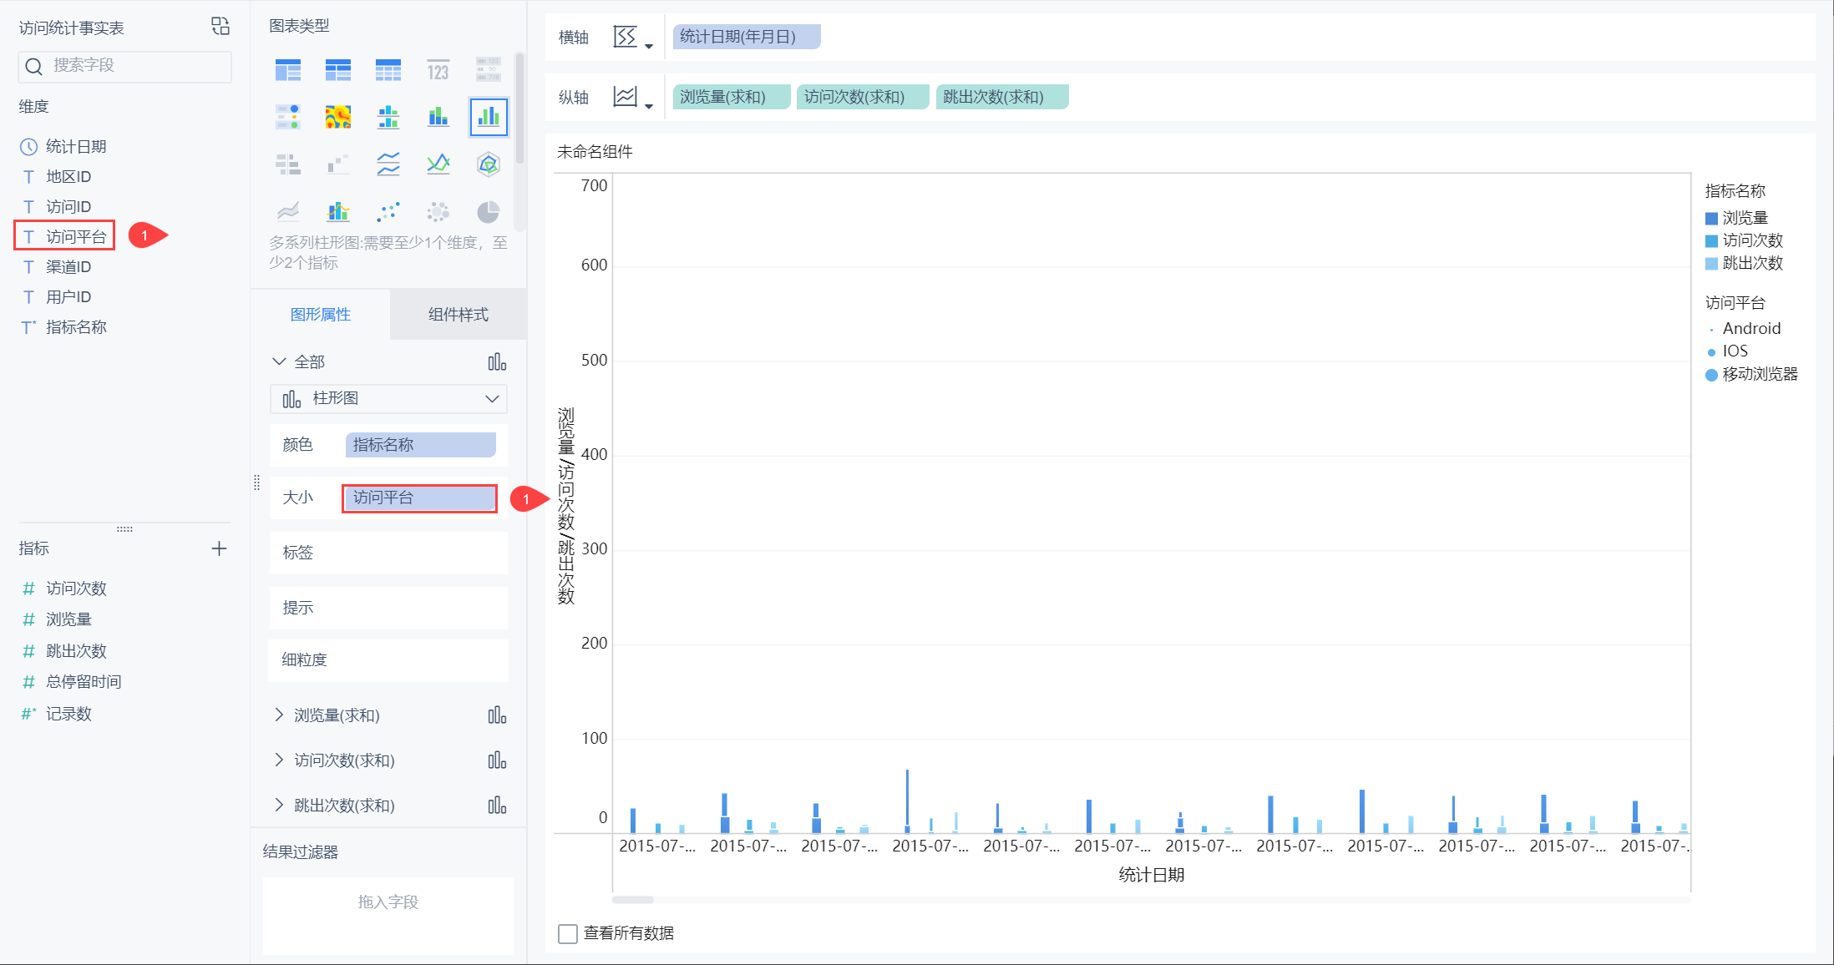
Task: Choose the pie chart type icon
Action: pyautogui.click(x=488, y=212)
